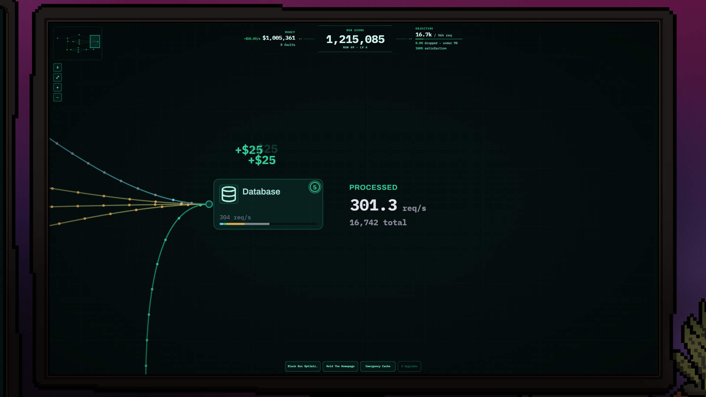Click the 100% satisfaction text

tap(431, 49)
